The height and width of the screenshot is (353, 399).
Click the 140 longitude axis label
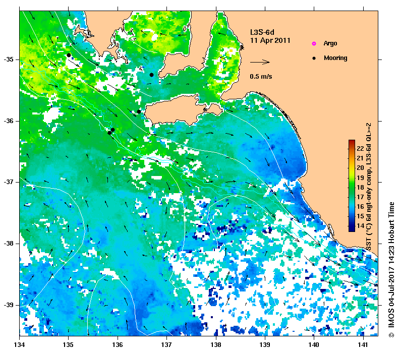tap(314, 345)
